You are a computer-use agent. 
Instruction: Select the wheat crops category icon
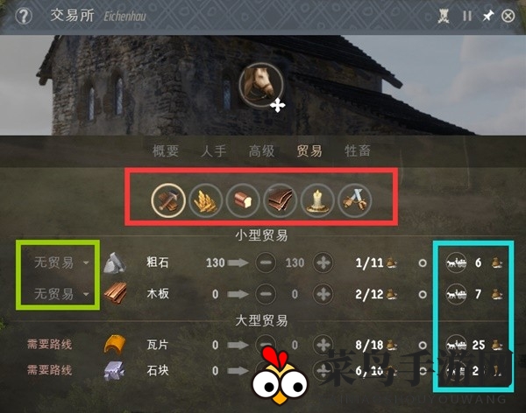[205, 200]
